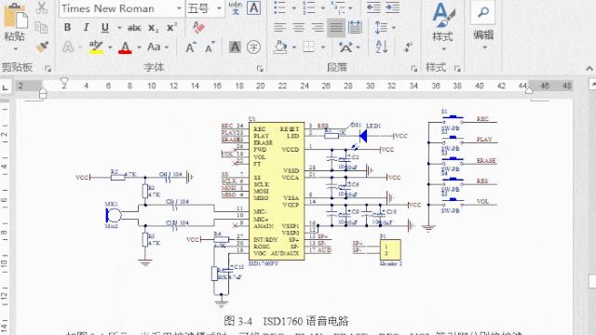Click the Decrease Indent icon
This screenshot has height=335, width=596.
coord(374,7)
